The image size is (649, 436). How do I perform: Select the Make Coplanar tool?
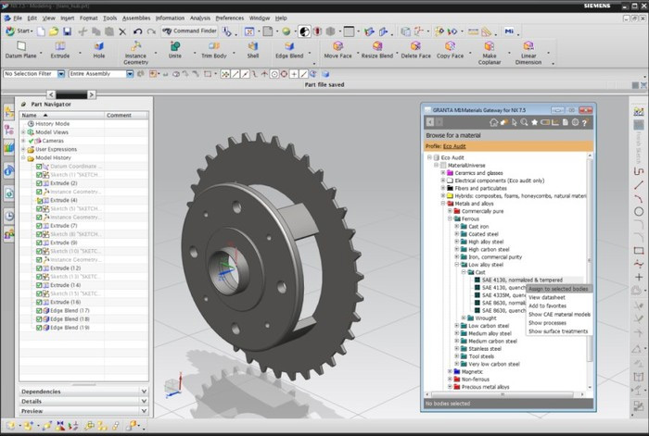click(x=490, y=53)
